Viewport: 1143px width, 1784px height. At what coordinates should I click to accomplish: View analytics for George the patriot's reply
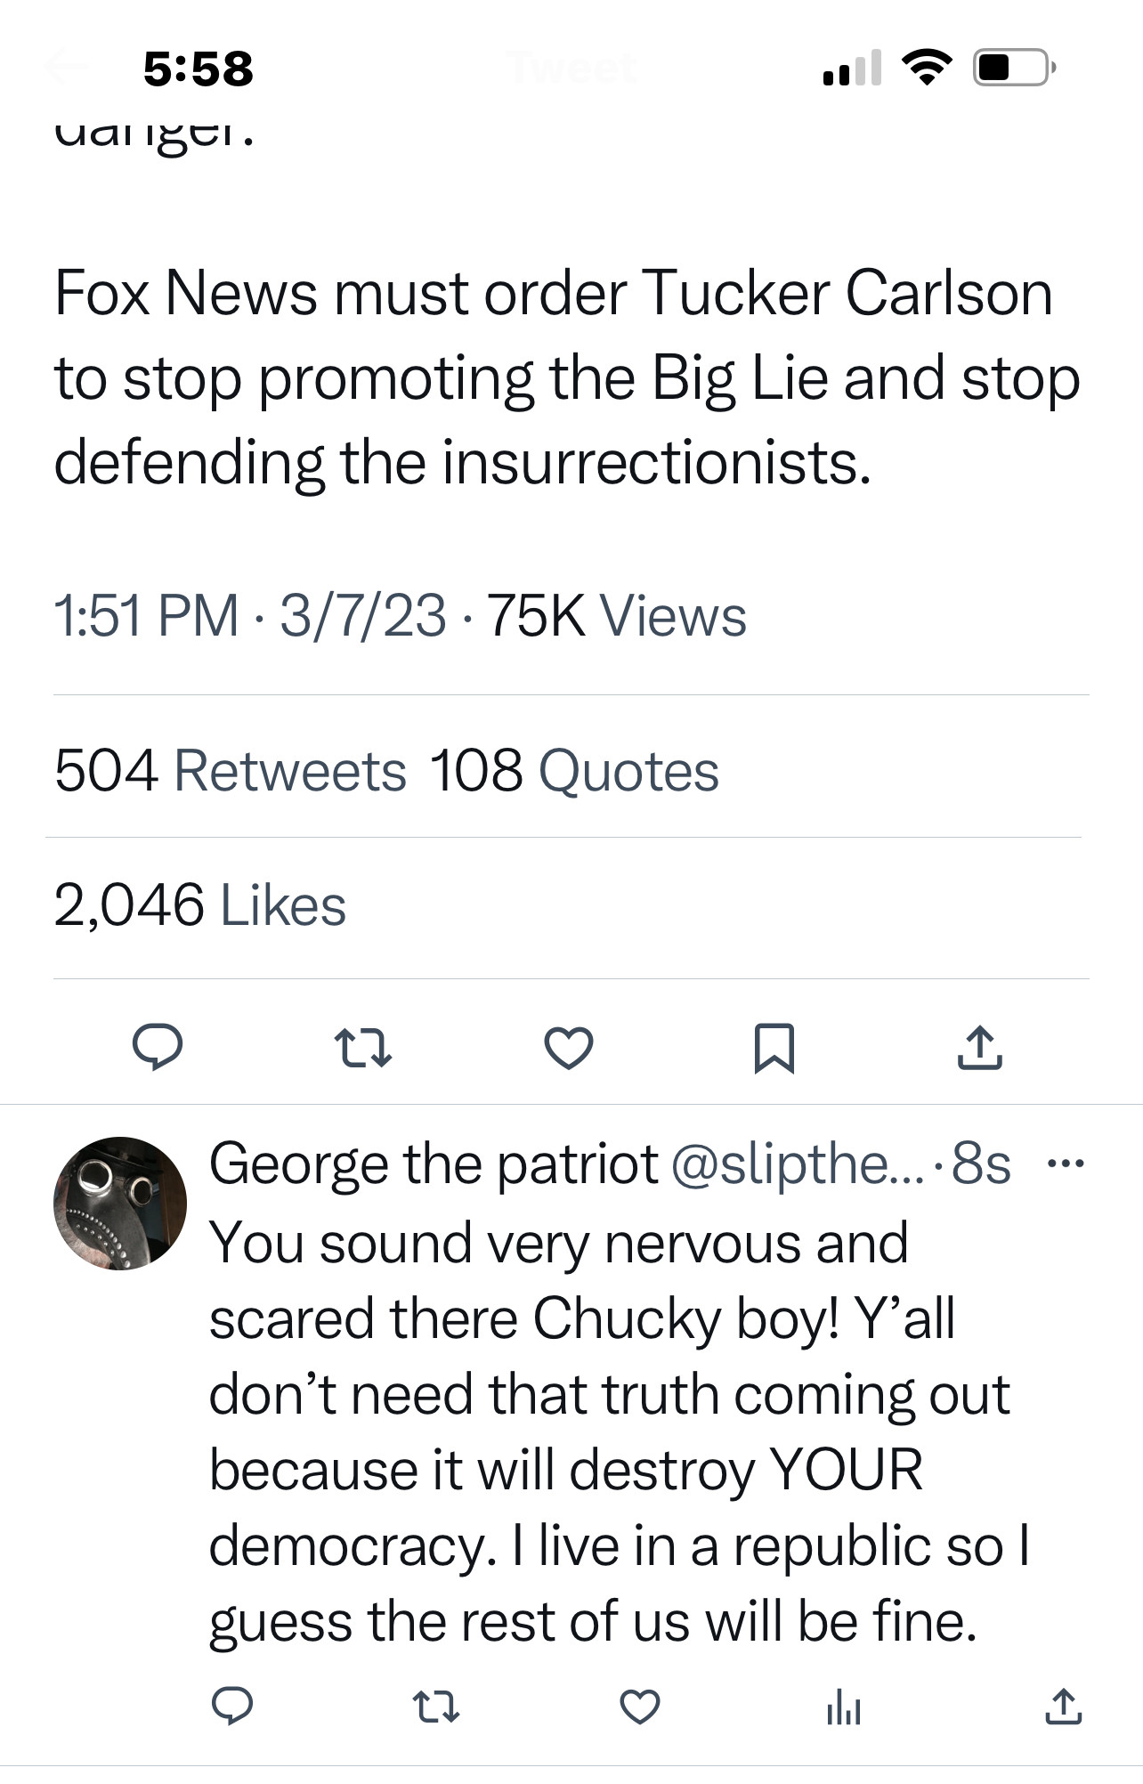click(x=843, y=1707)
